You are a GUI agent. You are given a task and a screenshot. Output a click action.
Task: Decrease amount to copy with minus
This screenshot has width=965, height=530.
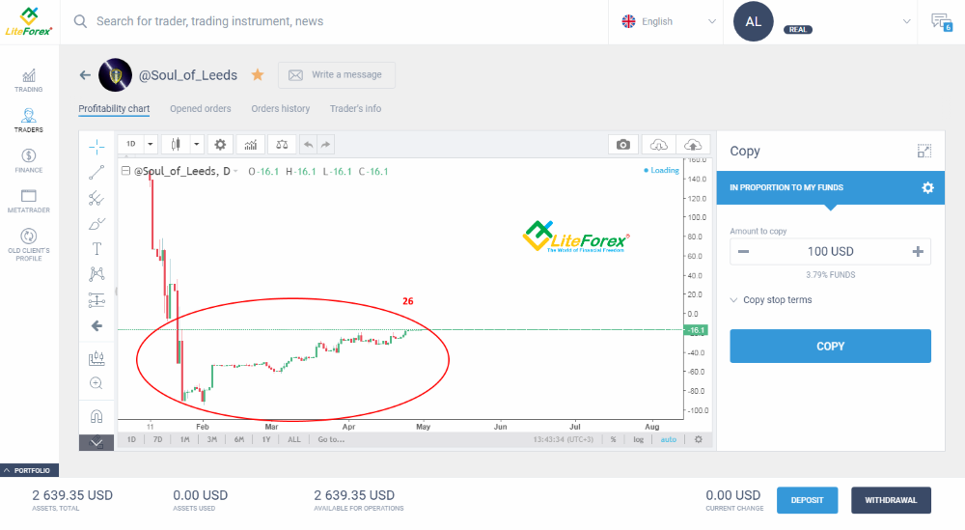point(743,251)
